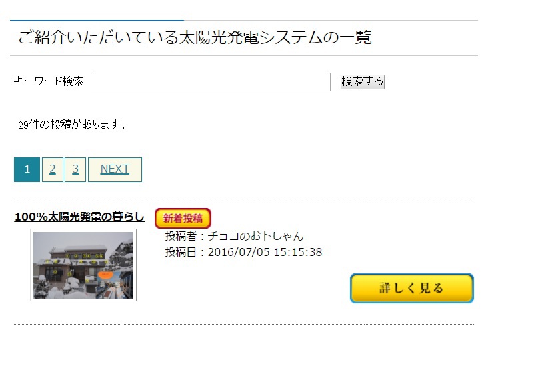Click the 検索する search button

362,82
